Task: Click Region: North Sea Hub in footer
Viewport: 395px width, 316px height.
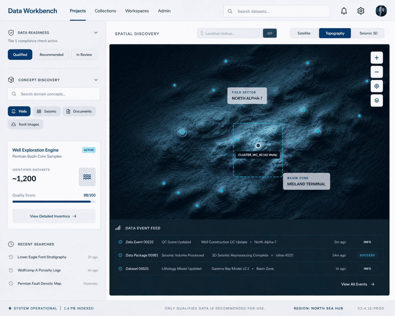Action: [x=318, y=308]
